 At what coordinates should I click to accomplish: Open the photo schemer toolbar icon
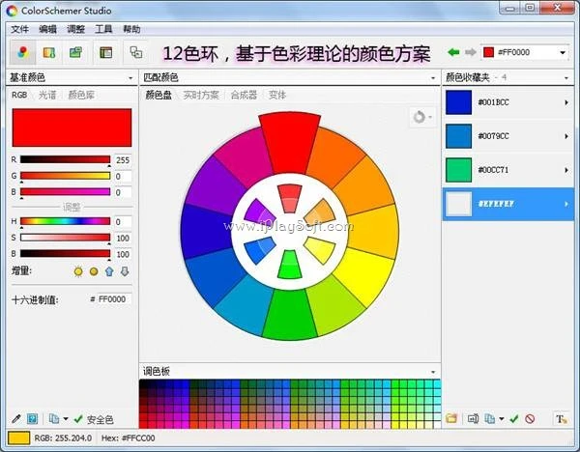tap(49, 52)
